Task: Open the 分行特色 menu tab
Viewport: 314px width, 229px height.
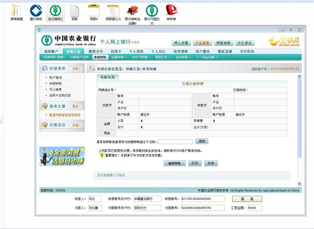Action: point(247,51)
